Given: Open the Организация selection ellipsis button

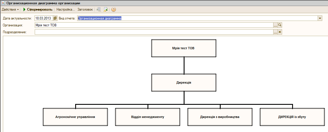Looking at the screenshot, I should tap(275, 25).
